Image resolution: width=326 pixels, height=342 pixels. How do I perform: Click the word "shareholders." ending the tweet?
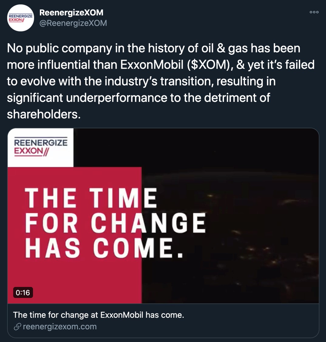click(44, 114)
